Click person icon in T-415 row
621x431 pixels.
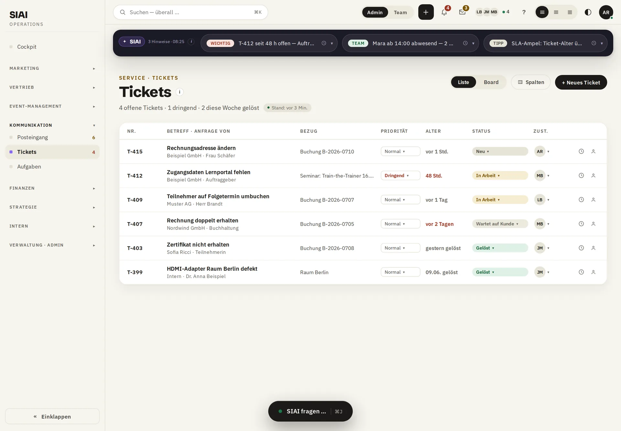pyautogui.click(x=594, y=151)
